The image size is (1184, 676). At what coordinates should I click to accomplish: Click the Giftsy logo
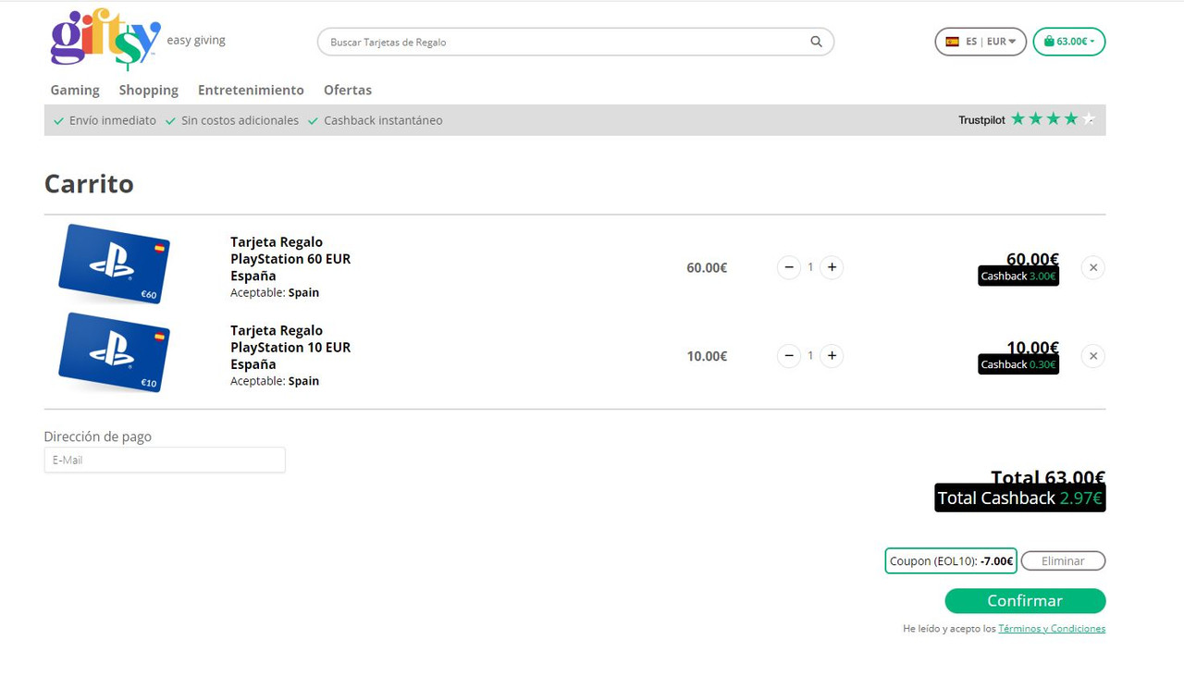pyautogui.click(x=105, y=39)
